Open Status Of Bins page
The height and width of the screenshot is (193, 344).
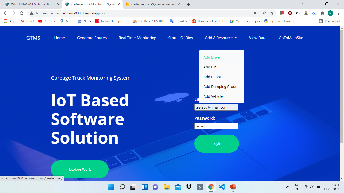181,38
